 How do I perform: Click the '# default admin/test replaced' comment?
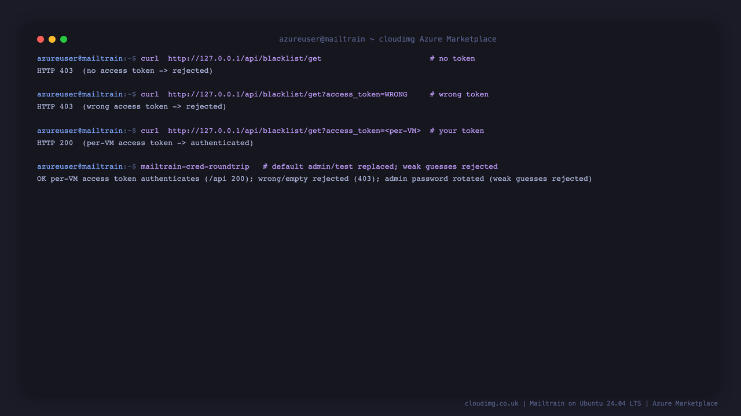(380, 166)
